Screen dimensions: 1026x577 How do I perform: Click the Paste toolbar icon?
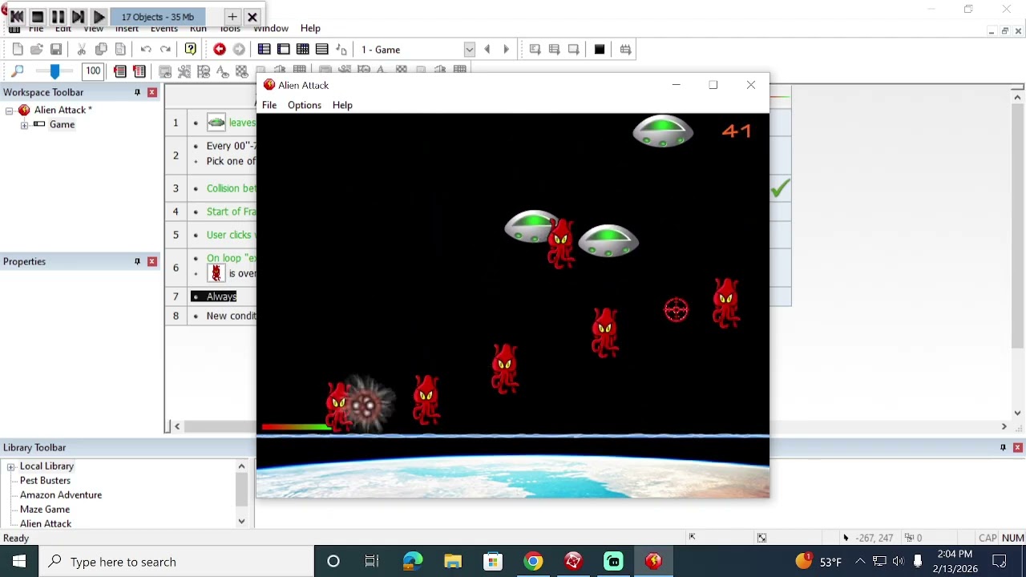120,50
